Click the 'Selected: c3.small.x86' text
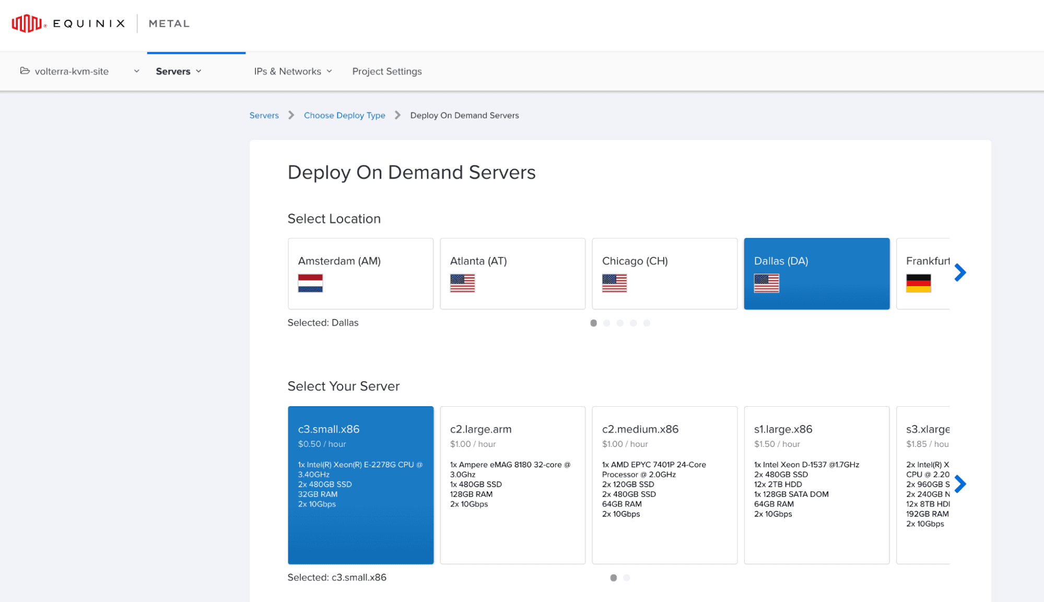This screenshot has width=1044, height=602. [x=337, y=577]
